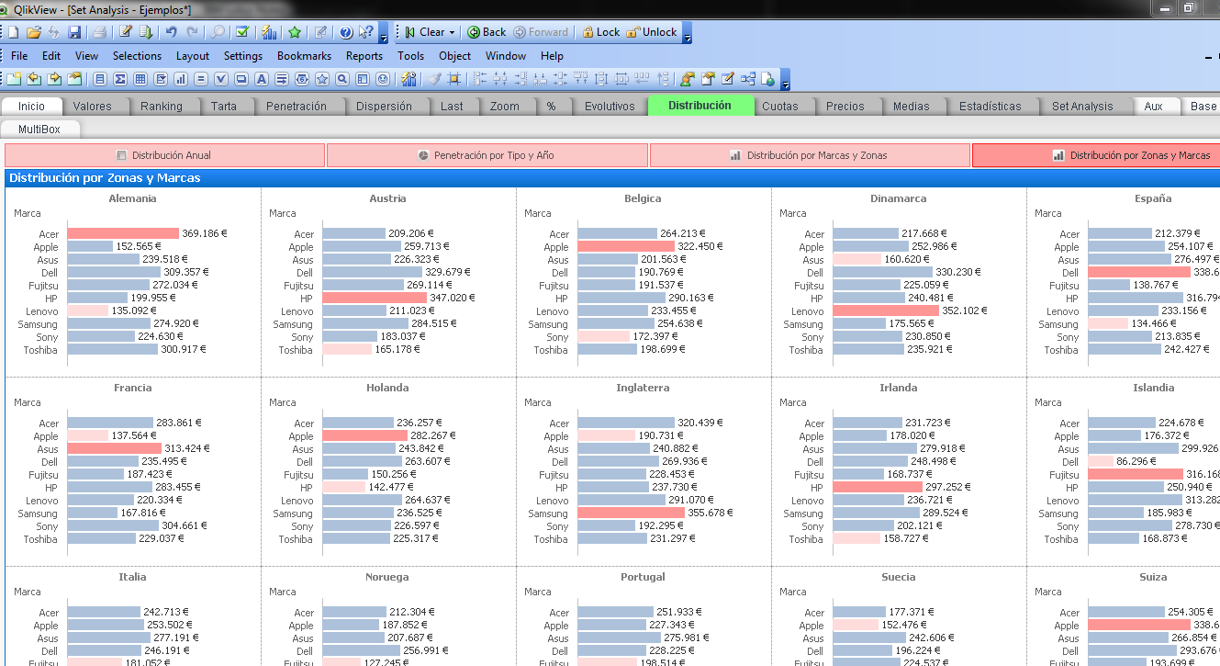Click the Clear selections button
1220x666 pixels.
click(423, 32)
